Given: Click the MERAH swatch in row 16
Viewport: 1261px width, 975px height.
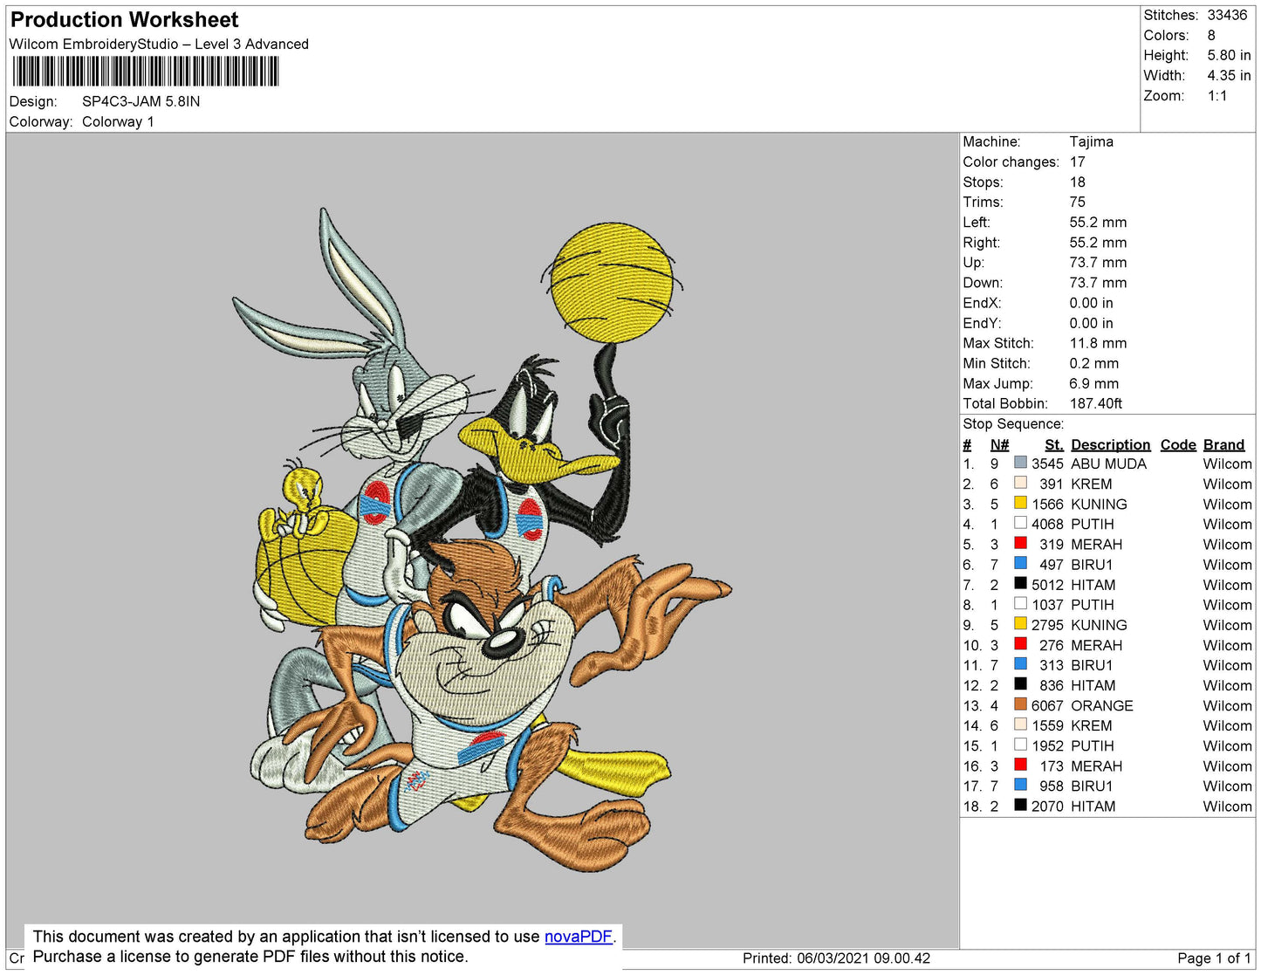Looking at the screenshot, I should [x=1020, y=764].
